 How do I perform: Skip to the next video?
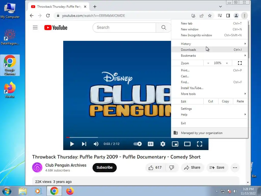coord(84,144)
